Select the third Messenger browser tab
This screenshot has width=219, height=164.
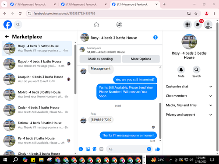click(x=134, y=4)
